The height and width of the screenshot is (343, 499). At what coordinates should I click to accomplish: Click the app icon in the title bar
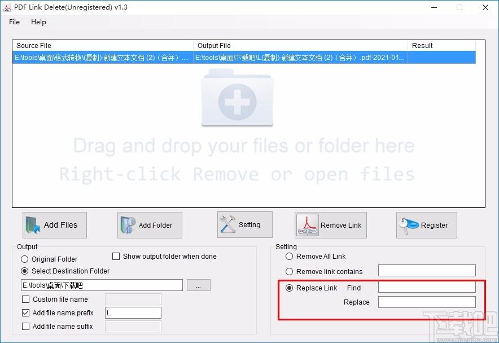click(x=7, y=8)
